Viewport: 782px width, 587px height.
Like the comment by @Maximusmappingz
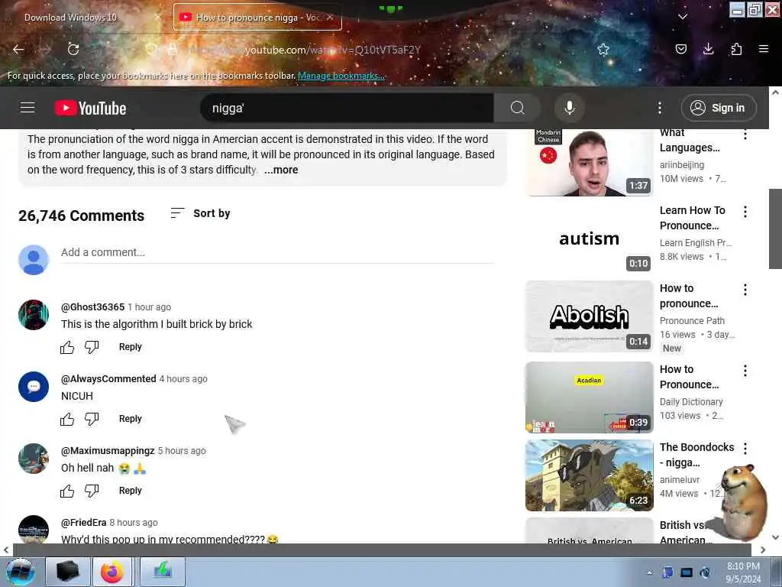tap(67, 491)
